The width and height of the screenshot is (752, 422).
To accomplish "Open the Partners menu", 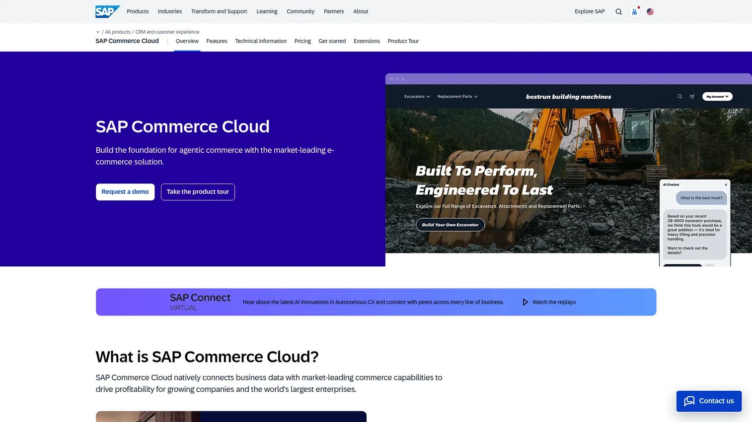I will coord(334,11).
